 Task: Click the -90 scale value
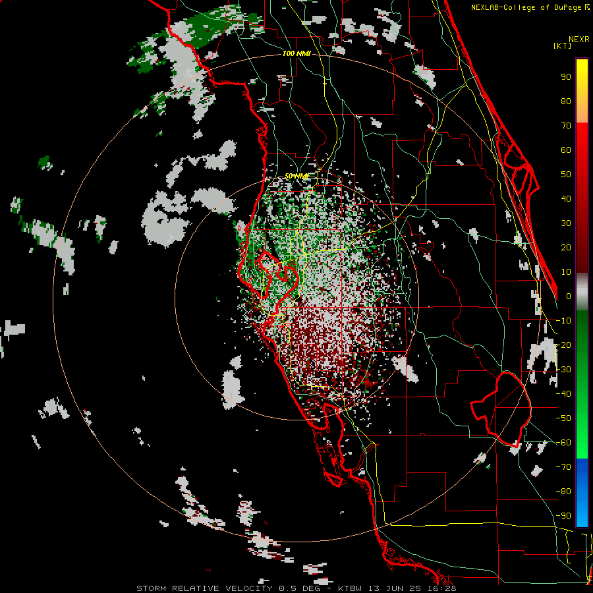(563, 515)
